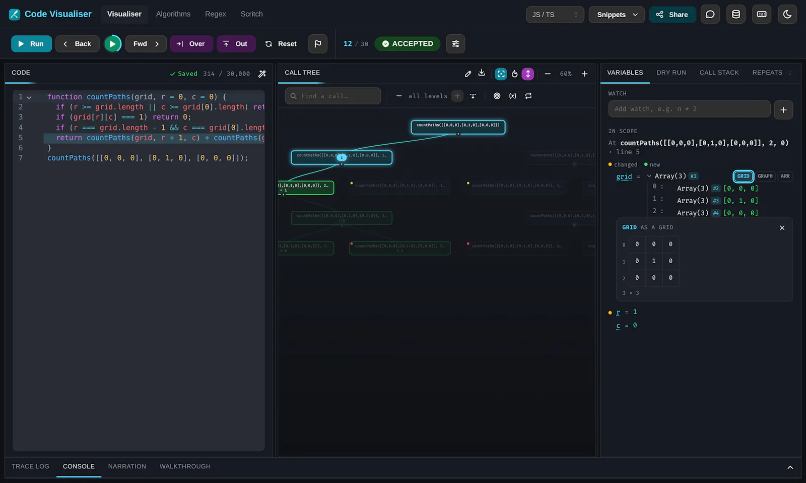The image size is (806, 483).
Task: Click the collapse-to-level arrow icon beside all levels
Action: [x=473, y=96]
